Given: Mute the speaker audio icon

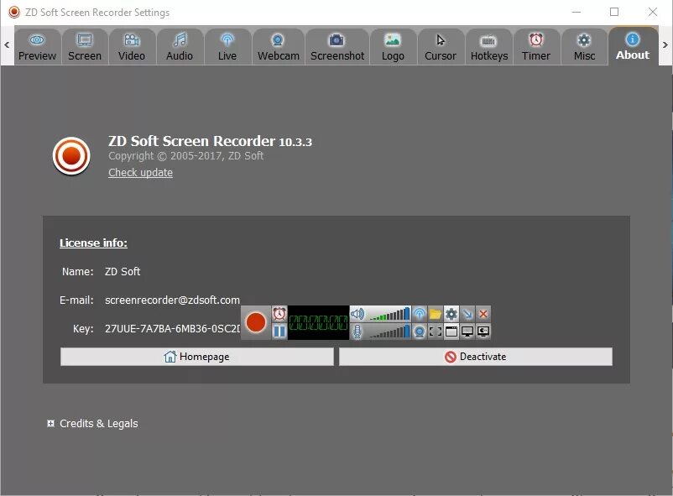Looking at the screenshot, I should click(357, 314).
